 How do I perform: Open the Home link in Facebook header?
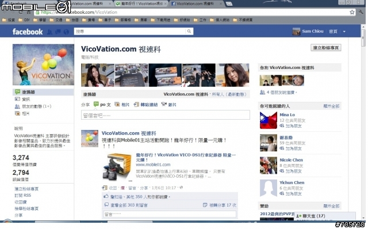point(333,32)
